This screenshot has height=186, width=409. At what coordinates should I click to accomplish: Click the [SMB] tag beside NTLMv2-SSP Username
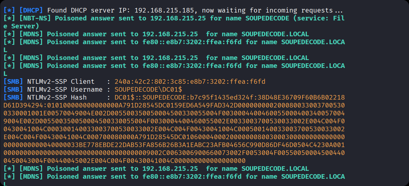point(13,89)
